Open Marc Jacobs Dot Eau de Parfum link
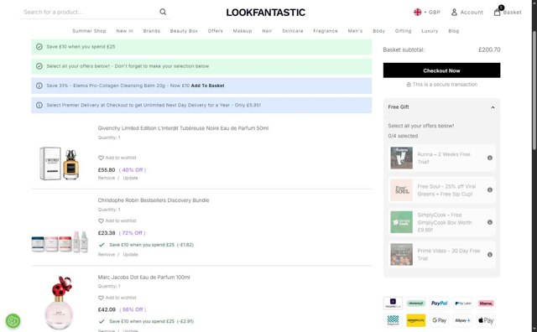This screenshot has height=332, width=537. tap(143, 278)
